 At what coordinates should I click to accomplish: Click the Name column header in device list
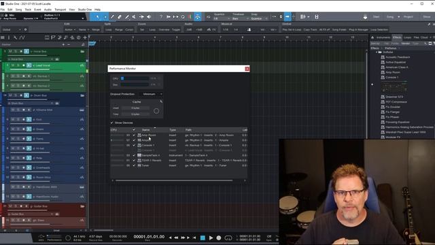[145, 130]
